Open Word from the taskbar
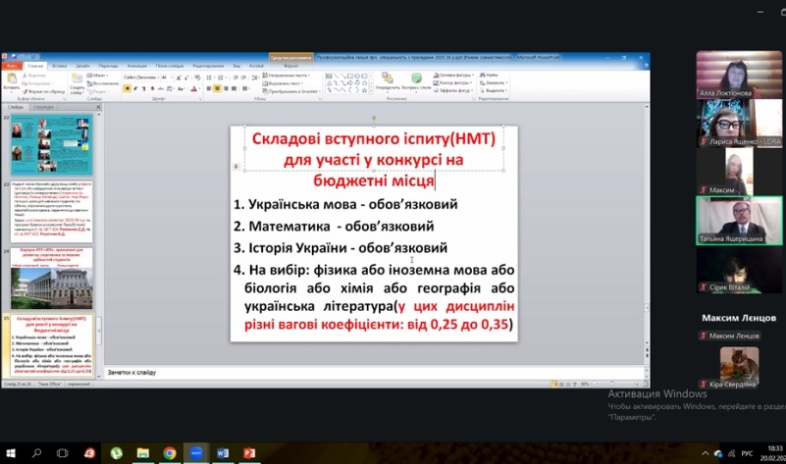786x464 pixels. coord(223,453)
